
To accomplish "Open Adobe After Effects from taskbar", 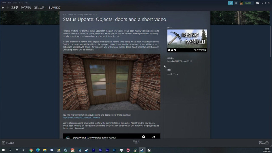I will 107,150.
